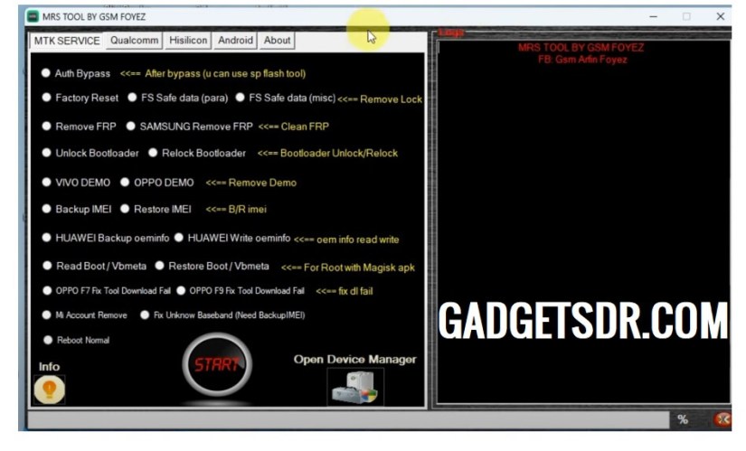
Task: Click the 'Bootloader Unlock/Relock' hint text
Action: [339, 153]
